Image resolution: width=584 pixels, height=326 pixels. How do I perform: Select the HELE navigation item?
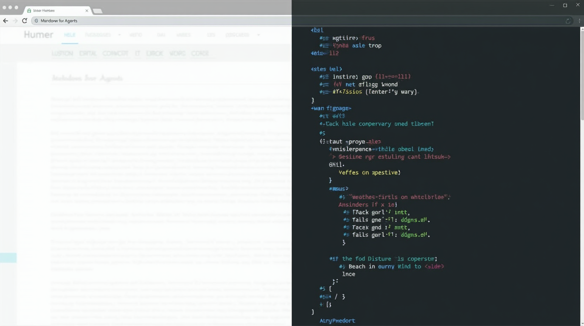pos(70,35)
